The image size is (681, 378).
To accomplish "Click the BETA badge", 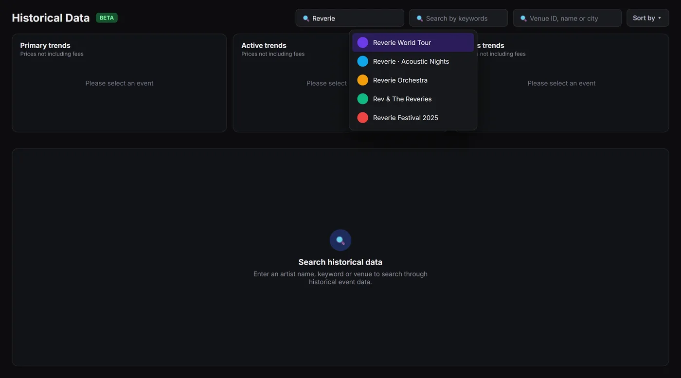I will [x=107, y=18].
